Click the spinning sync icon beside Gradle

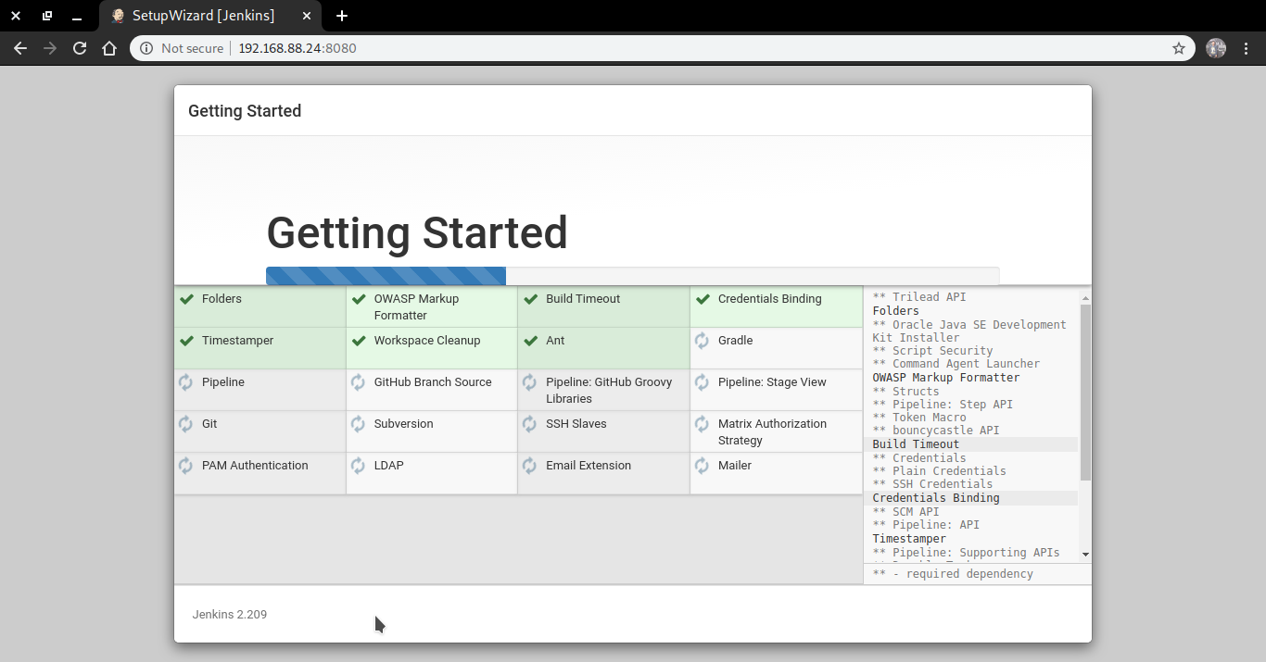click(703, 341)
